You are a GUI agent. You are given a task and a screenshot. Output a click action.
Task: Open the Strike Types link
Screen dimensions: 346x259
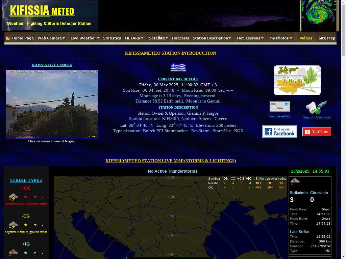pos(26,180)
